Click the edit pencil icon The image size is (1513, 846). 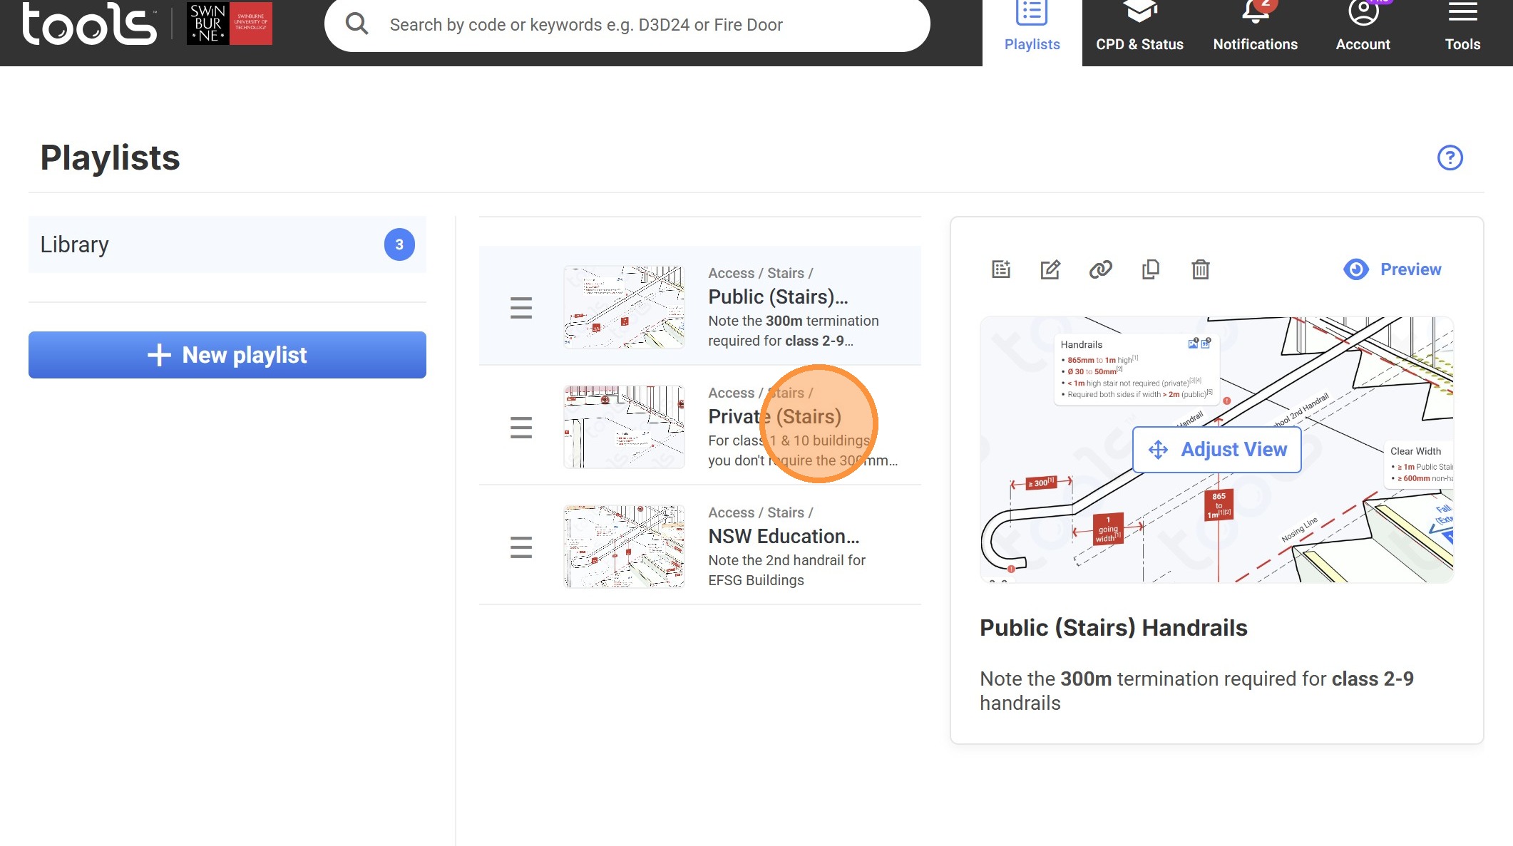[1050, 269]
